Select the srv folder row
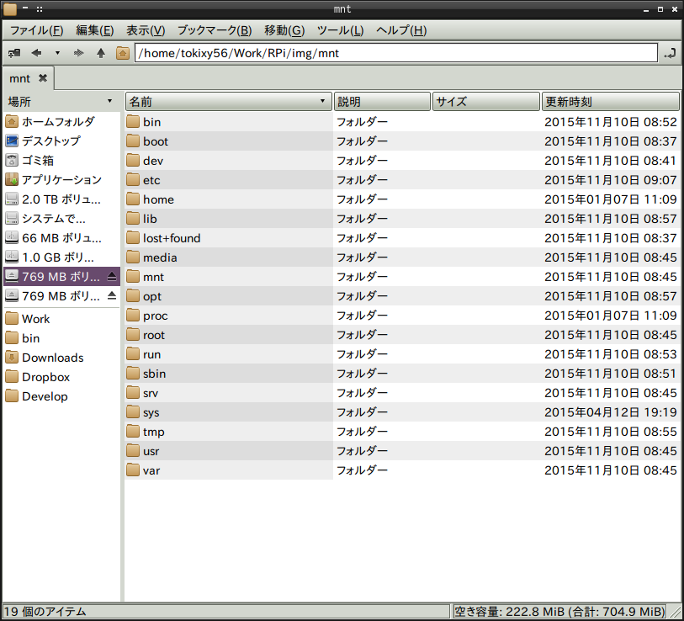This screenshot has height=621, width=684. [x=402, y=393]
